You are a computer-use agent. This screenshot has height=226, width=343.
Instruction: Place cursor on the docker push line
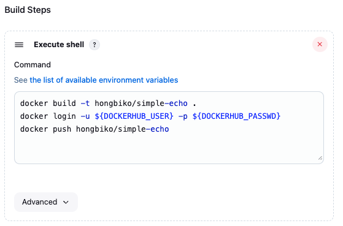(x=94, y=129)
